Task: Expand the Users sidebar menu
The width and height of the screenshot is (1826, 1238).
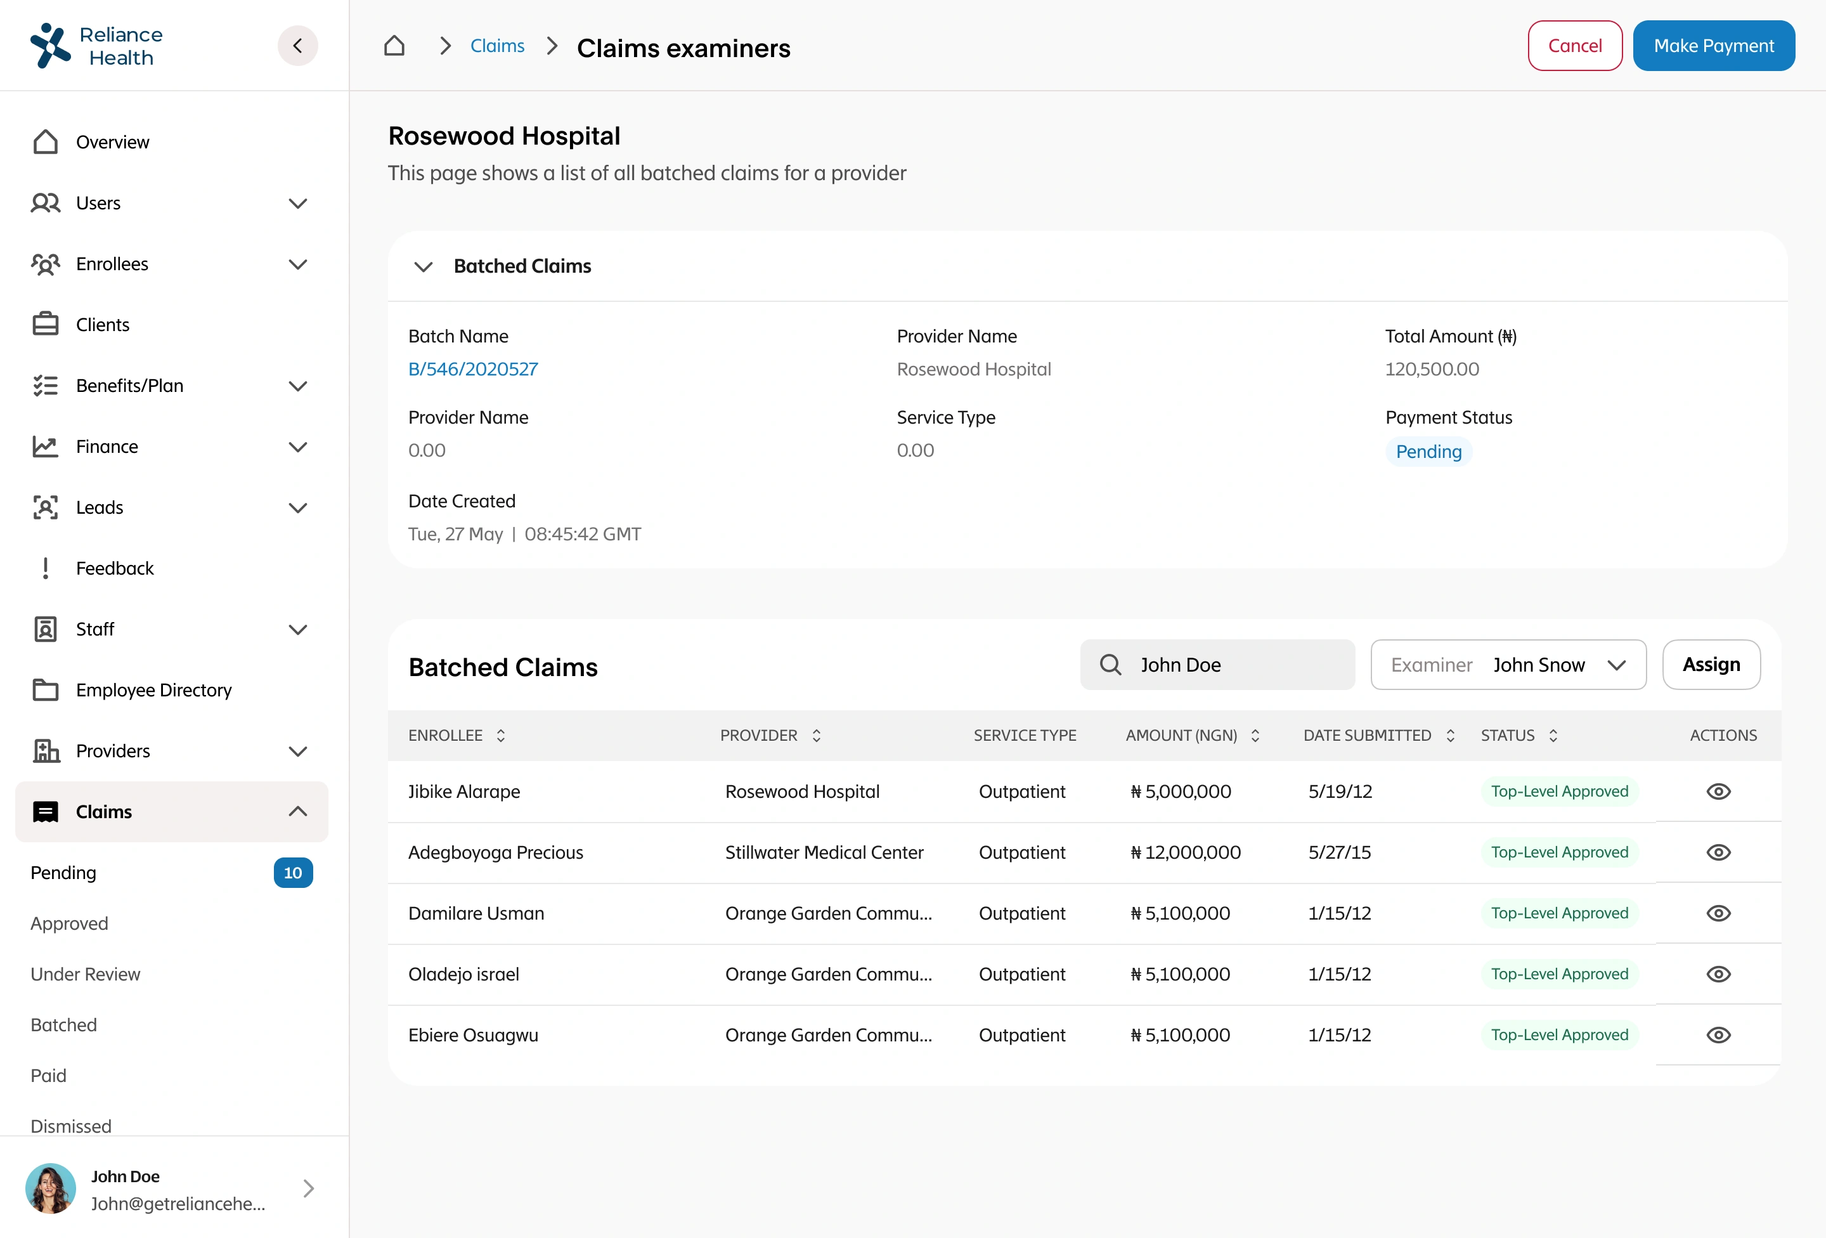Action: point(297,204)
